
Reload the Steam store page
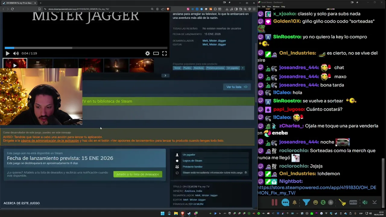pos(12,9)
